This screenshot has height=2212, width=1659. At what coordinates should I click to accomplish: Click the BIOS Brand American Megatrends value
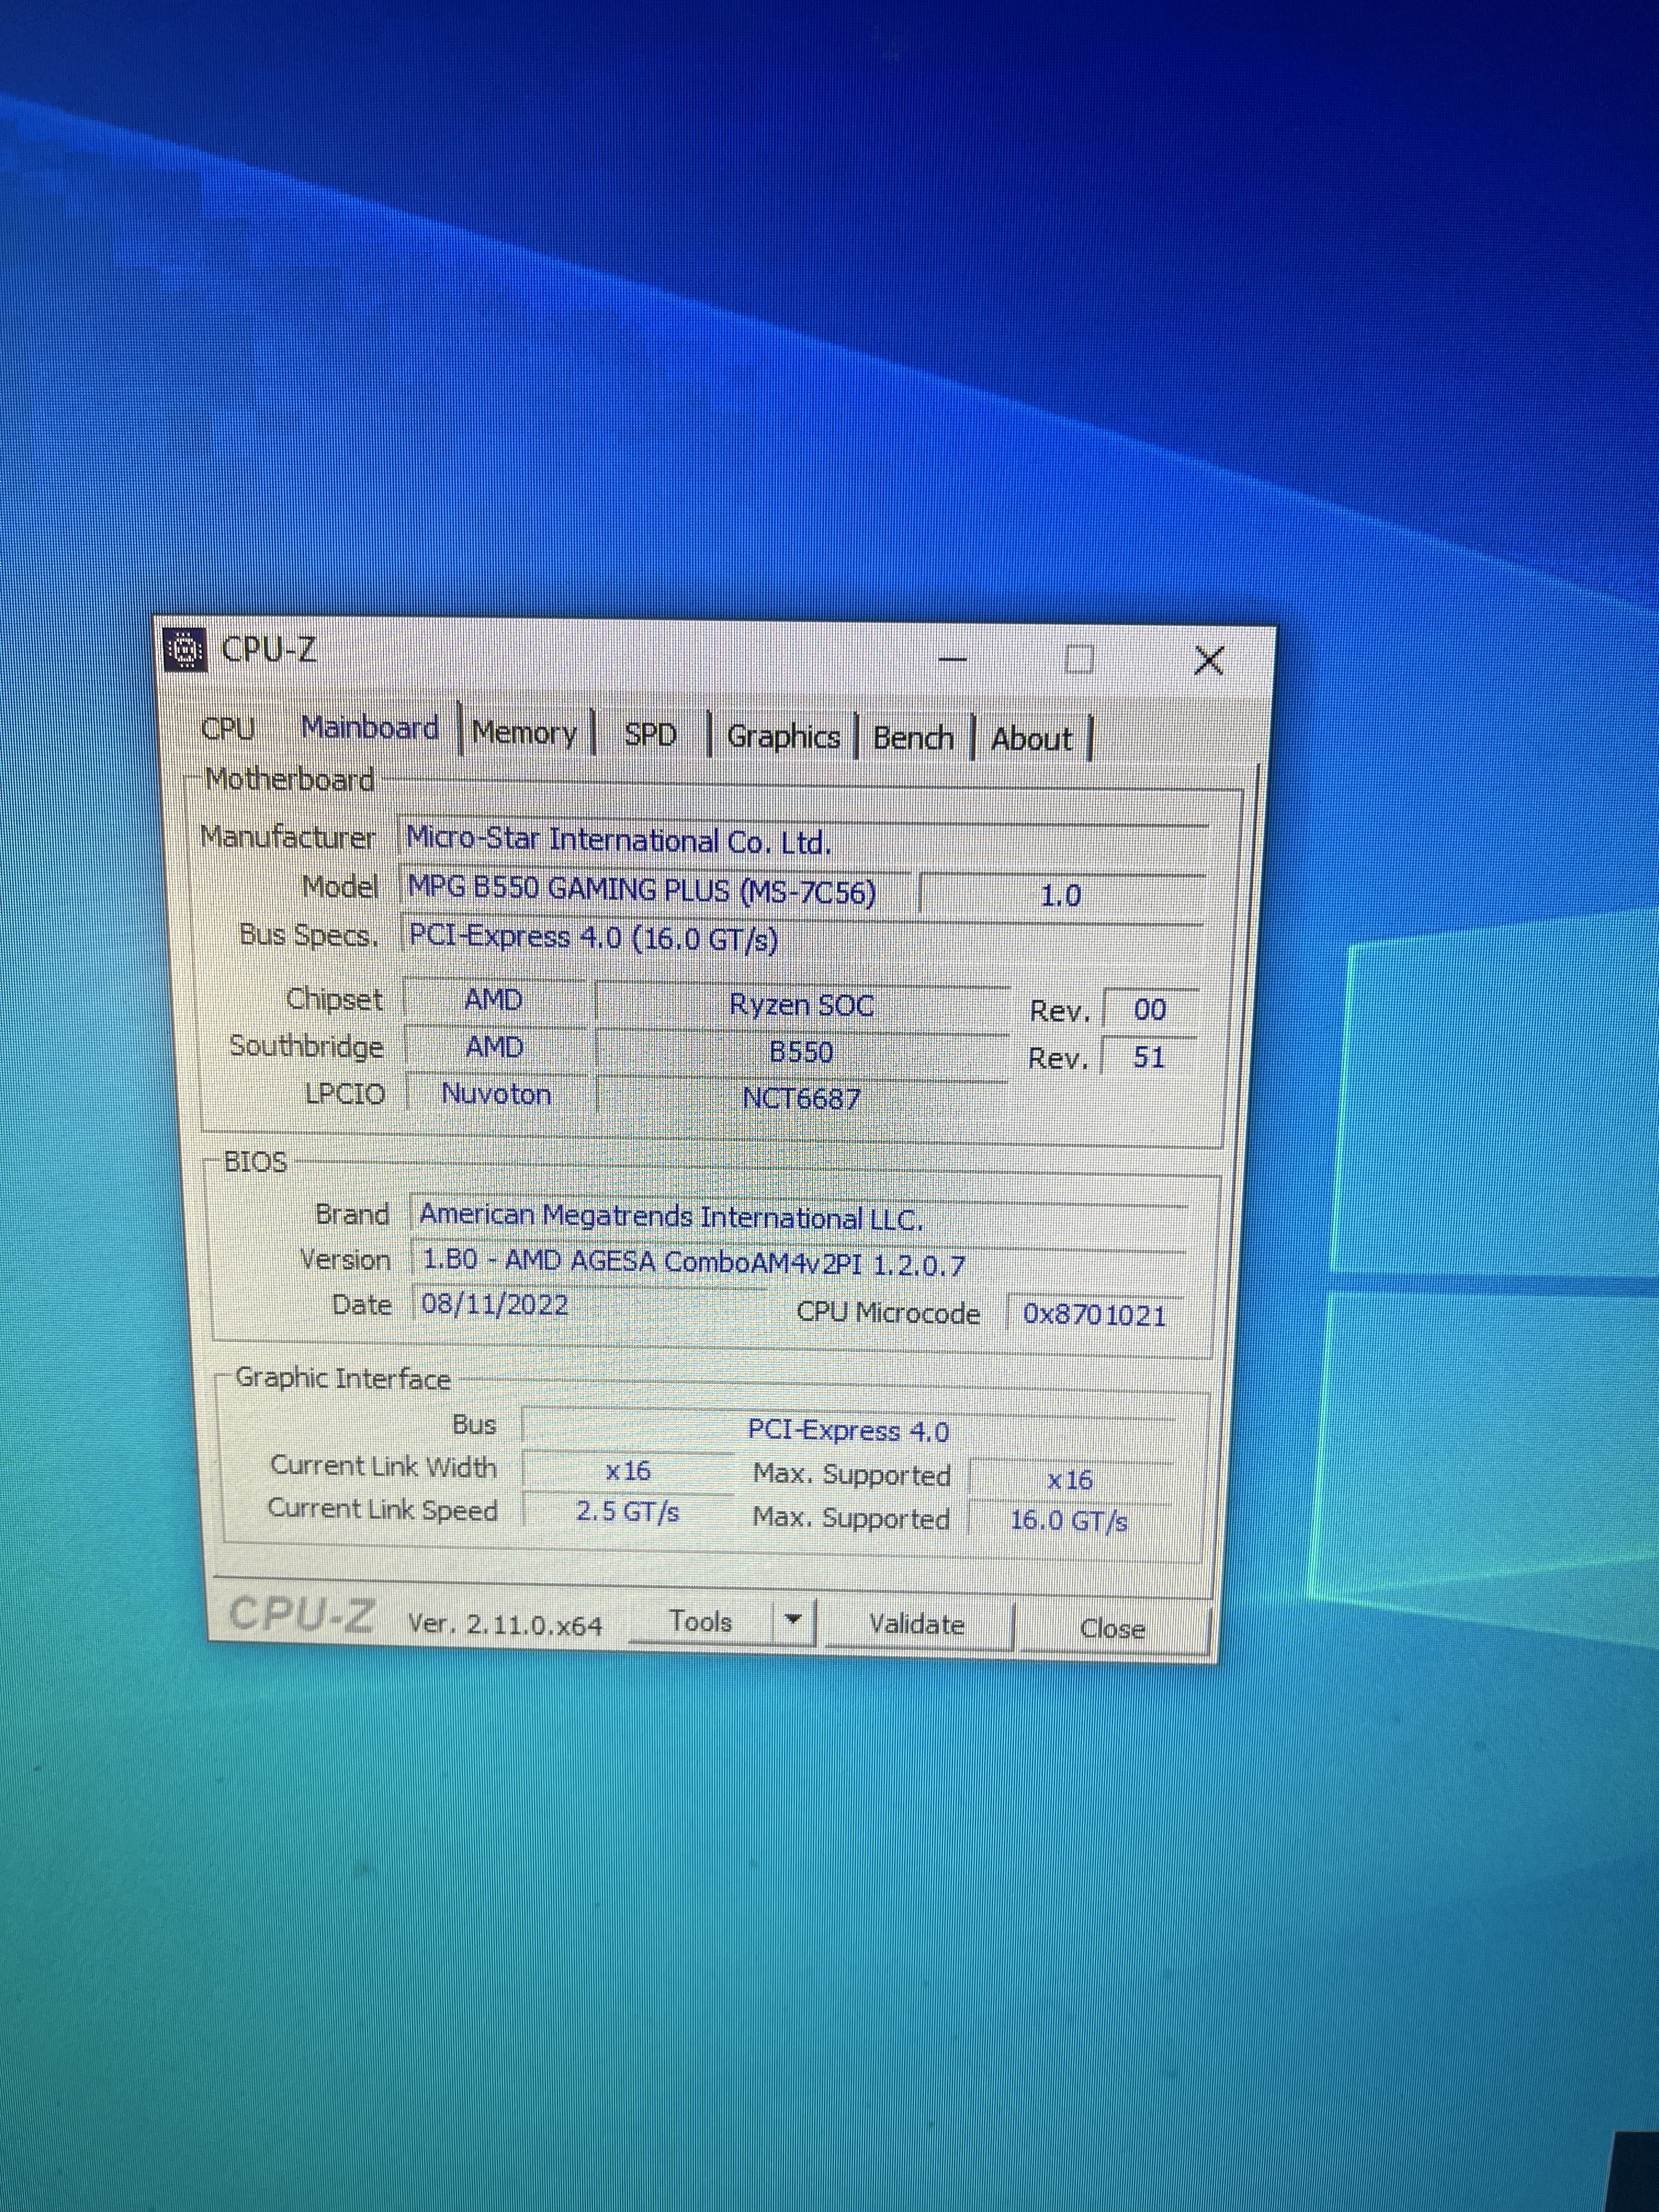(x=799, y=1218)
